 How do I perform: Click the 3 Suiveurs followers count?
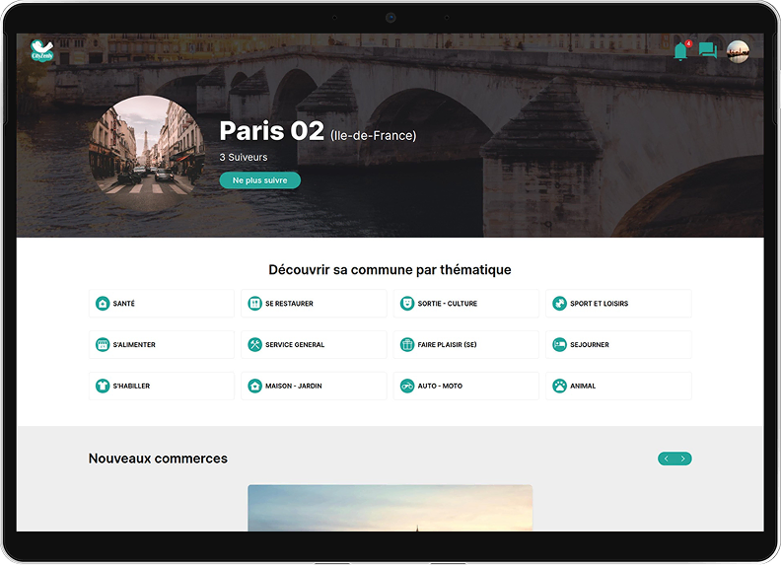pyautogui.click(x=244, y=157)
